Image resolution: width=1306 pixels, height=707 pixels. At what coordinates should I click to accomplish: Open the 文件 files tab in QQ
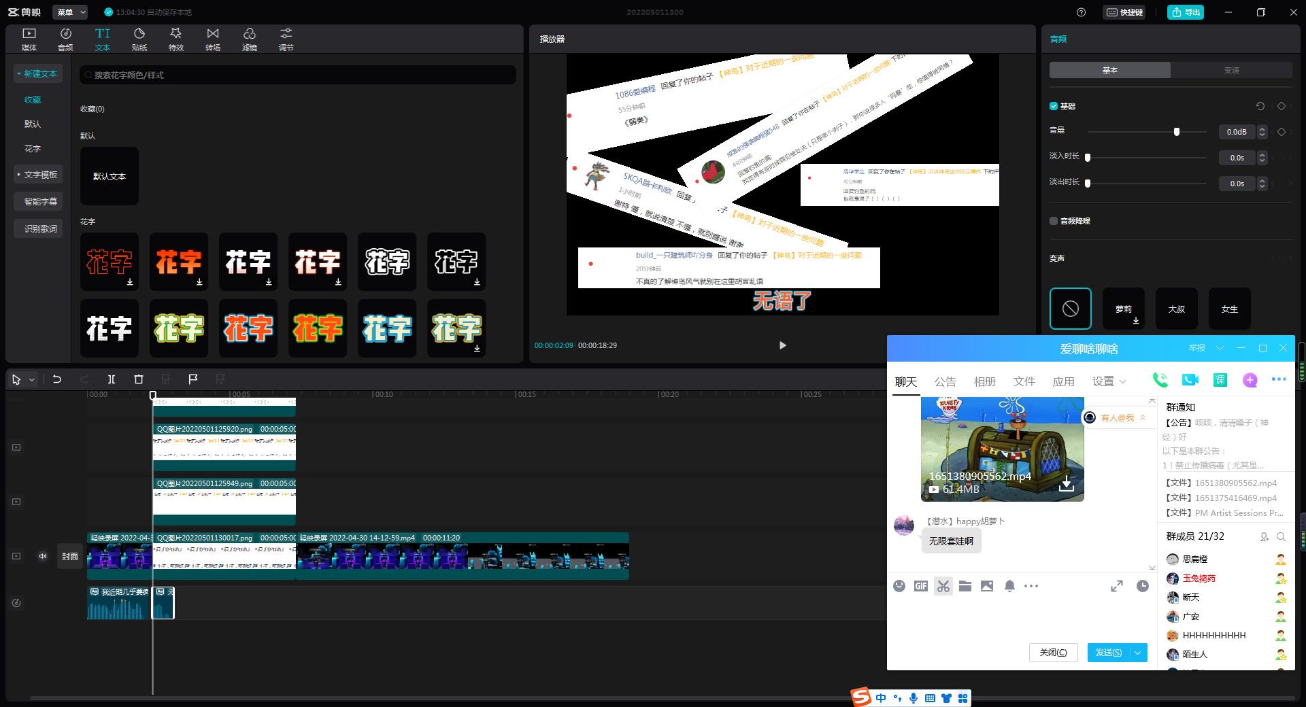click(x=1024, y=381)
